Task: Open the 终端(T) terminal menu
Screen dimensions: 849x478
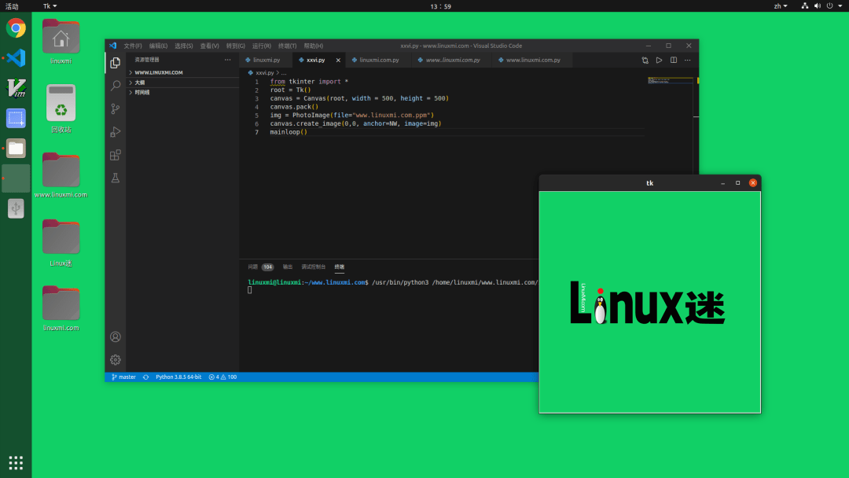Action: [x=287, y=46]
